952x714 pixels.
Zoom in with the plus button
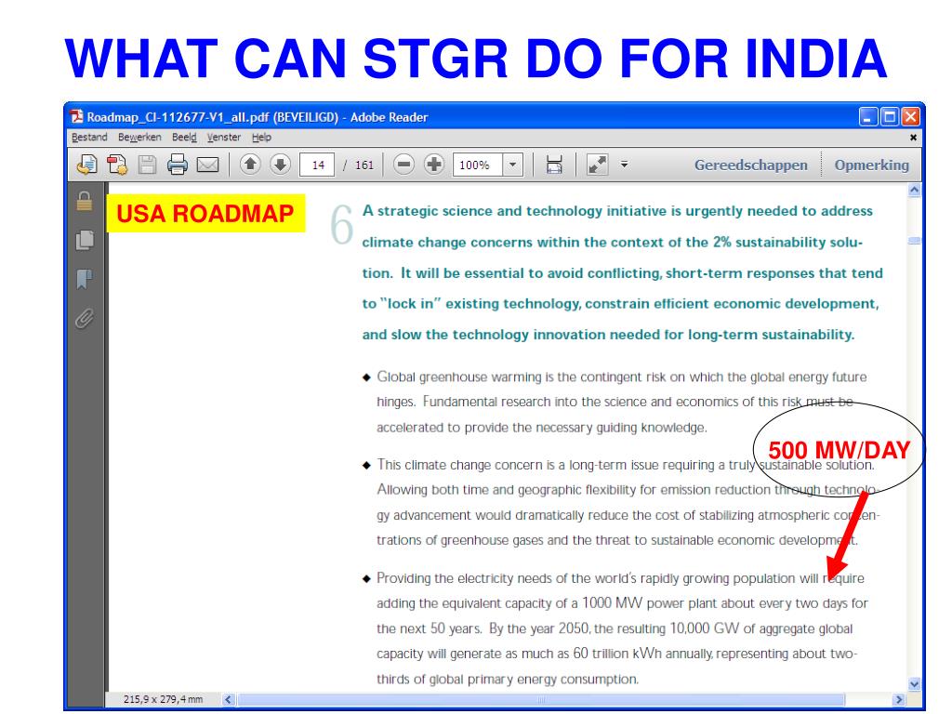(433, 165)
